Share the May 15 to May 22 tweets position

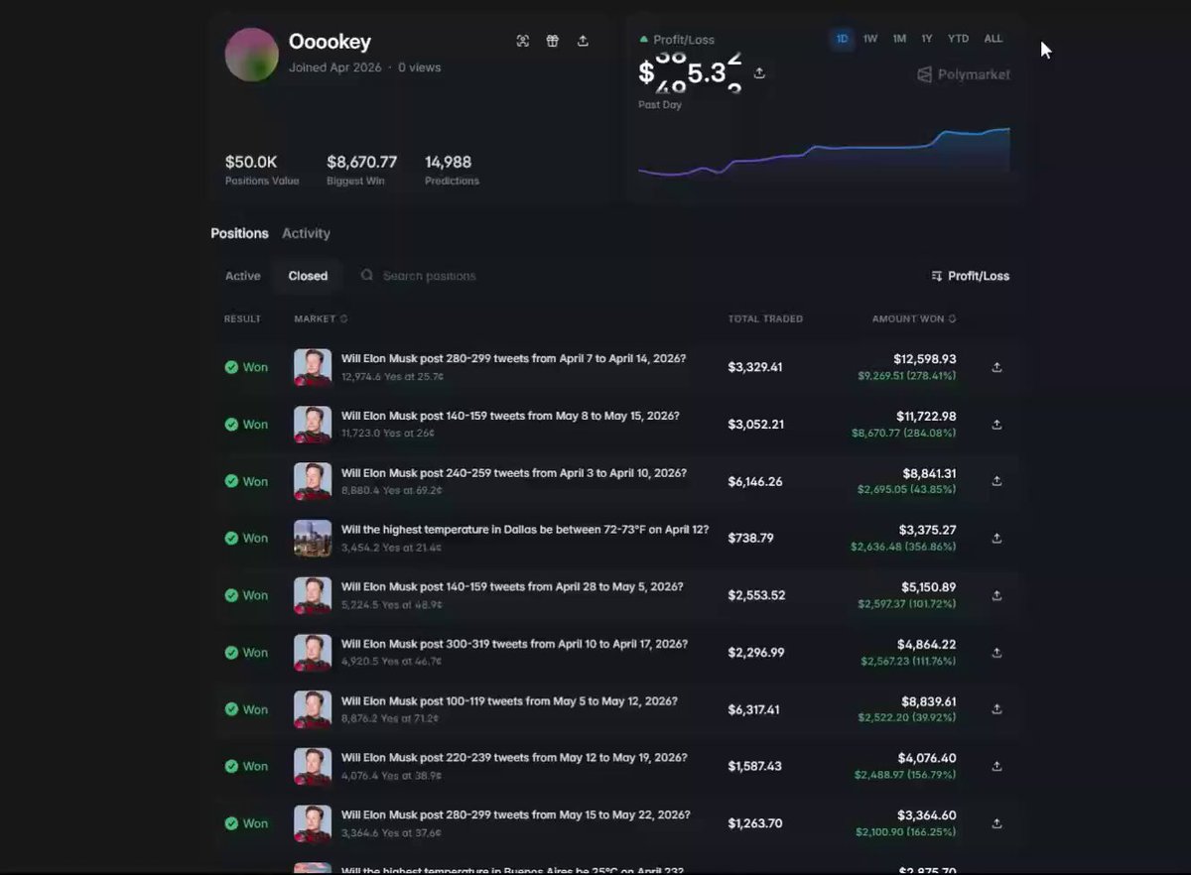tap(996, 823)
